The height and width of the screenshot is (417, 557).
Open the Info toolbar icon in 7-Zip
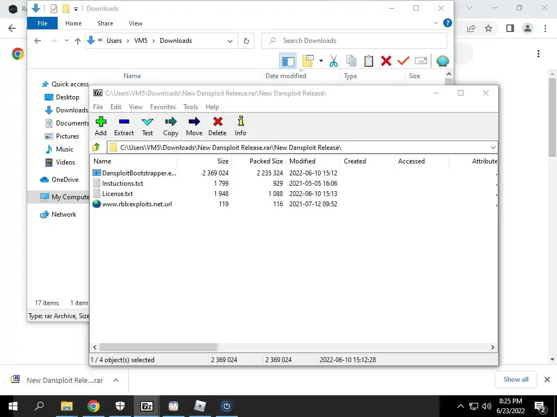pyautogui.click(x=240, y=126)
